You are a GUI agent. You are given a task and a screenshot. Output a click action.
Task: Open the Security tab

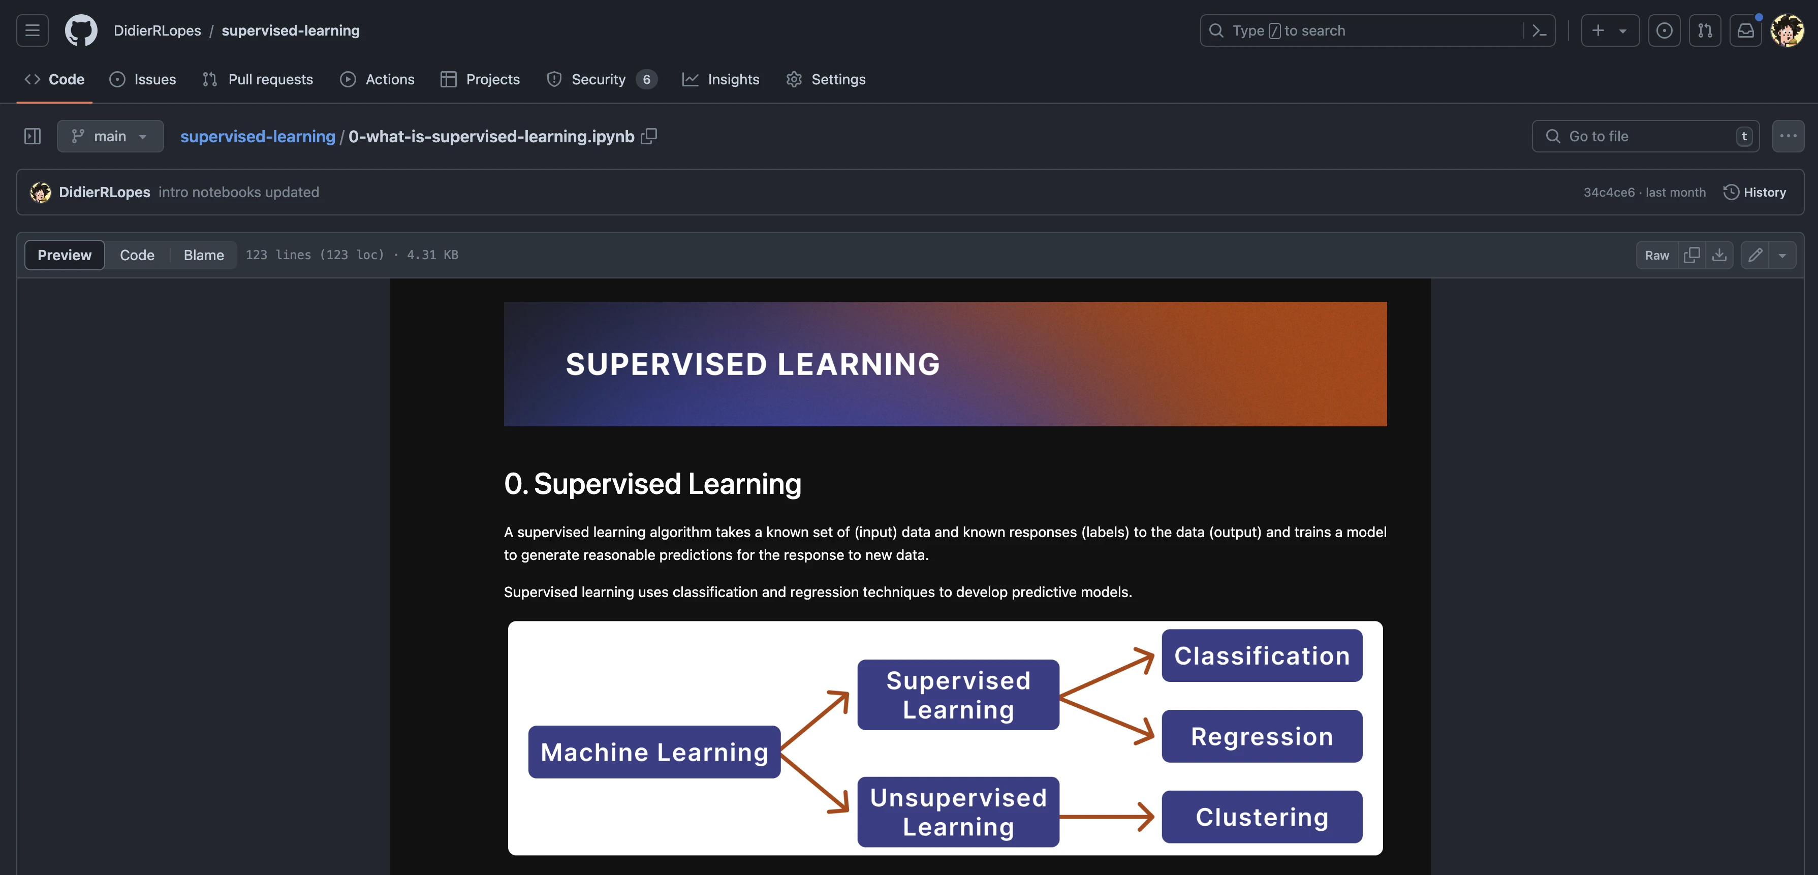[x=599, y=79]
